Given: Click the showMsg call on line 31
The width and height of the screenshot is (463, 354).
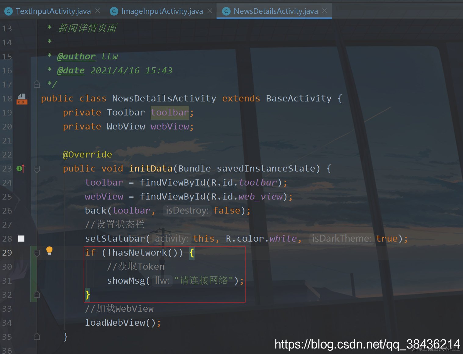Looking at the screenshot, I should click(x=126, y=281).
